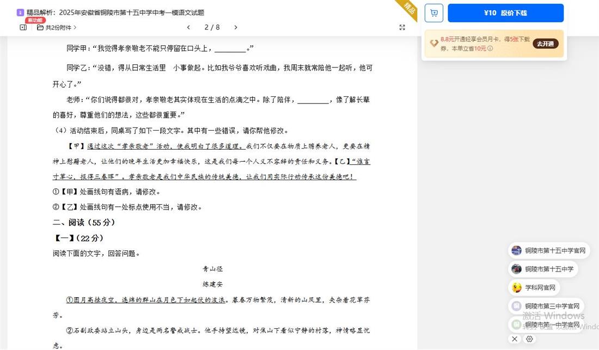
Task: Open suggestion panel settings gear
Action: (x=529, y=339)
